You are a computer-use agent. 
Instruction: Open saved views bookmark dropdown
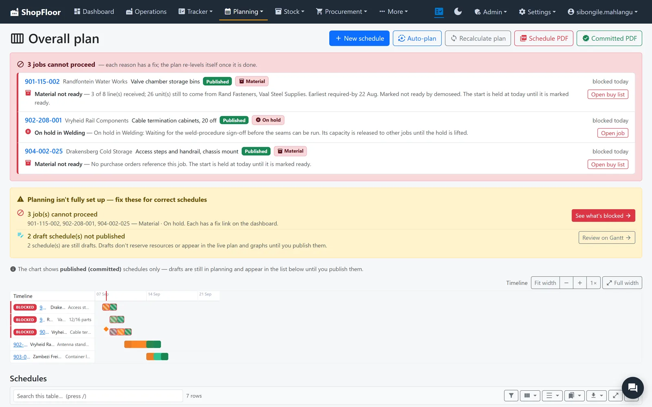point(575,396)
